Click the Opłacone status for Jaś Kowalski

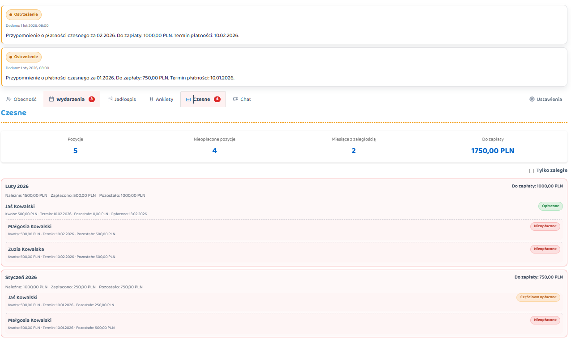pos(550,206)
